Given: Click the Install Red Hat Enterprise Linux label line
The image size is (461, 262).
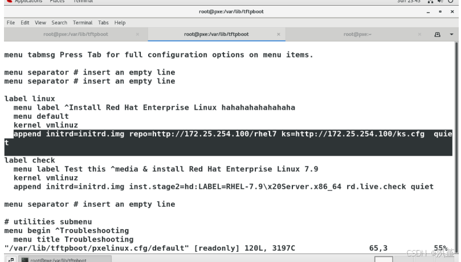Looking at the screenshot, I should click(154, 107).
